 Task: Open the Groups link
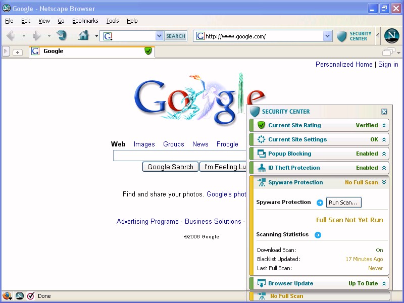174,144
